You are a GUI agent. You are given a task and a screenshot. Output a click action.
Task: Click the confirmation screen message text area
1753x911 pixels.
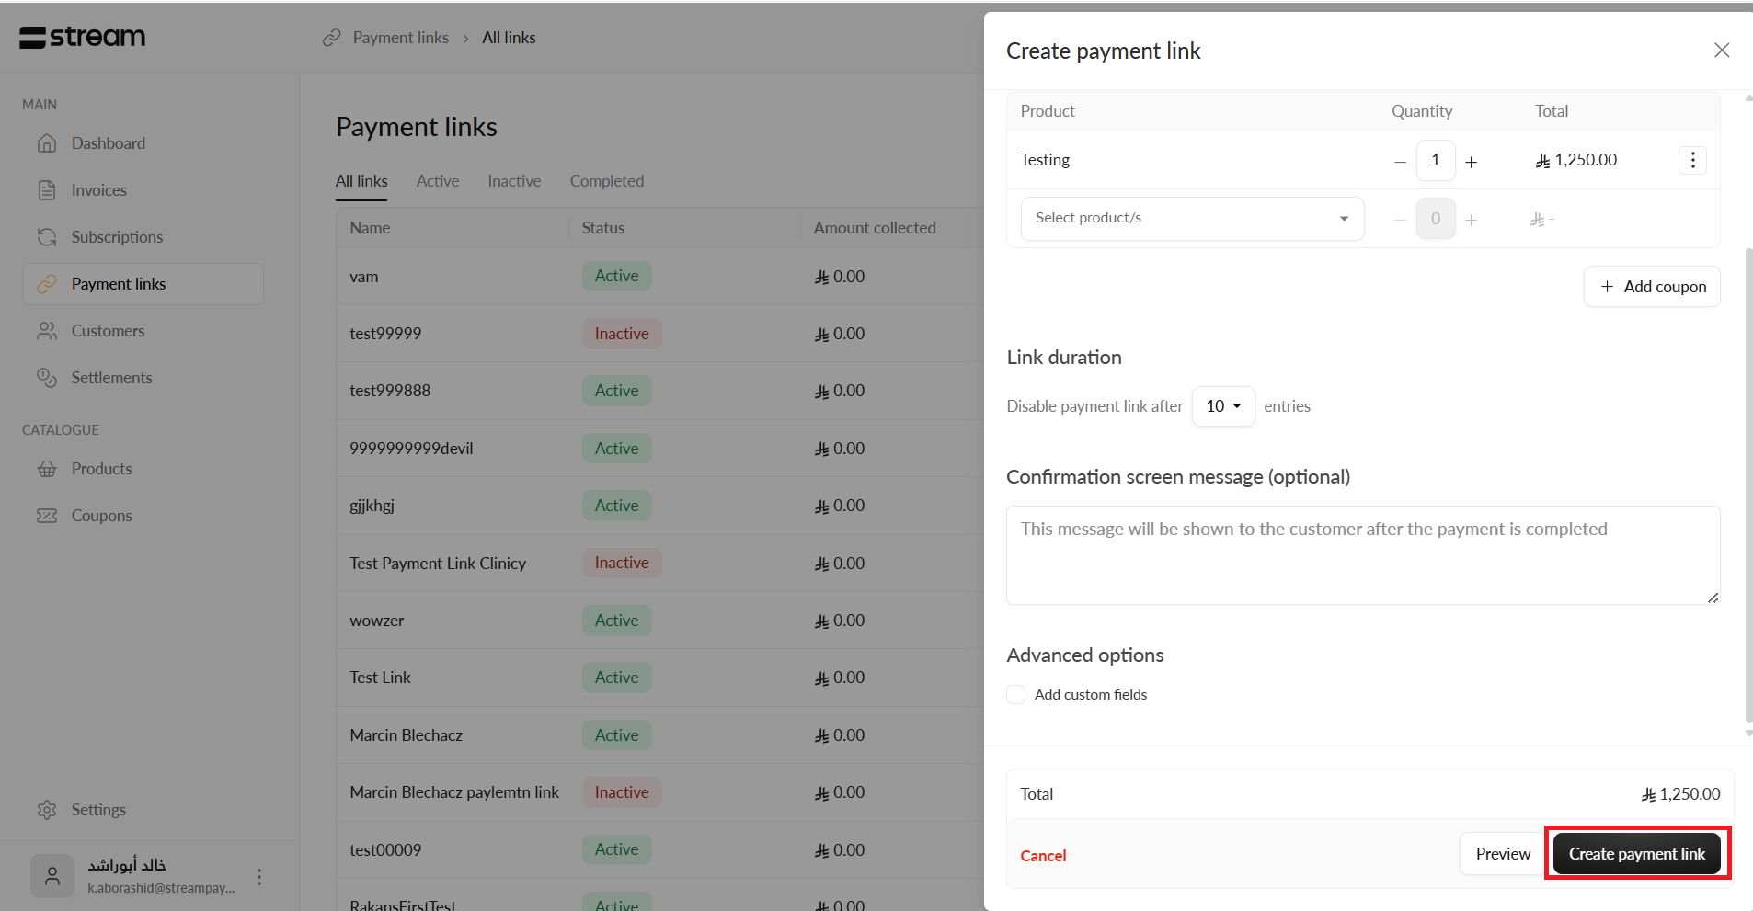tap(1362, 555)
